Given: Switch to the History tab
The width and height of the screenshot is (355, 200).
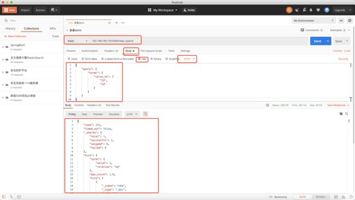Looking at the screenshot, I should click(10, 28).
